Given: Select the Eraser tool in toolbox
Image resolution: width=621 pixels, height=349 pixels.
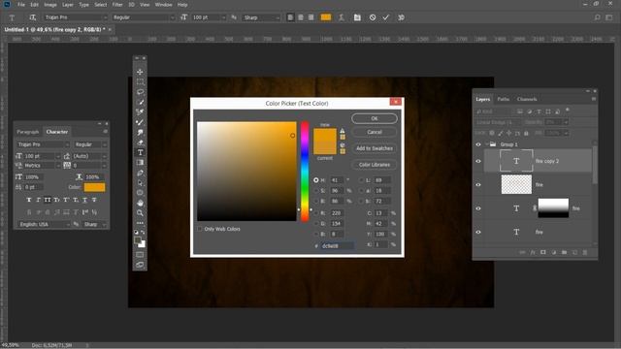Looking at the screenshot, I should click(140, 143).
